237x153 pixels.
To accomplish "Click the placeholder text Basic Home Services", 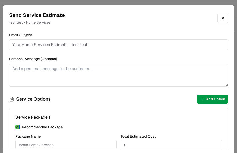I will pos(36,145).
